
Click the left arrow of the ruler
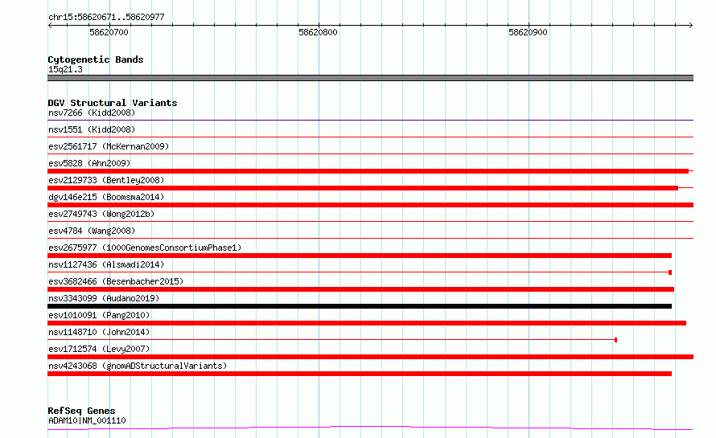tap(50, 26)
